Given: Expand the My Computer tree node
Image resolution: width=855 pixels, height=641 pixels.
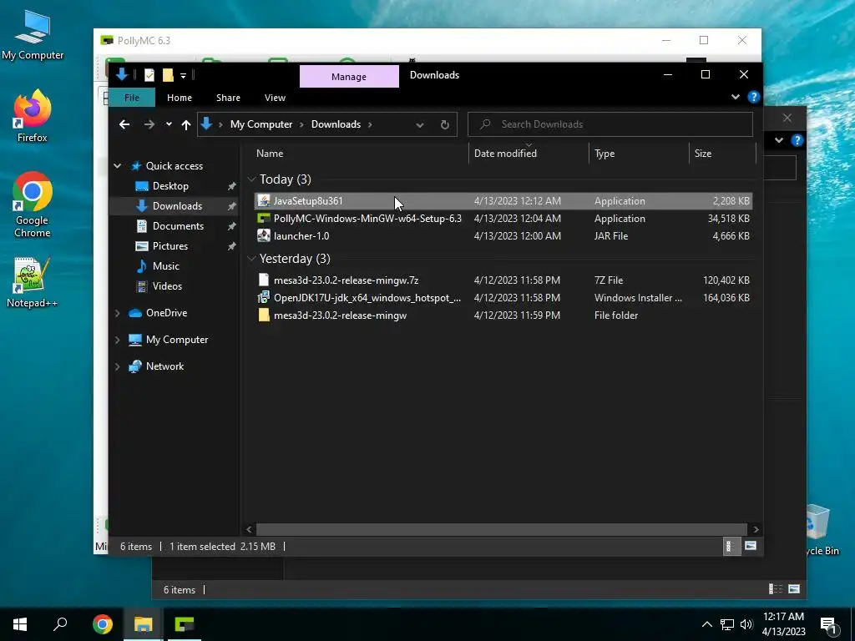Looking at the screenshot, I should click(x=117, y=340).
